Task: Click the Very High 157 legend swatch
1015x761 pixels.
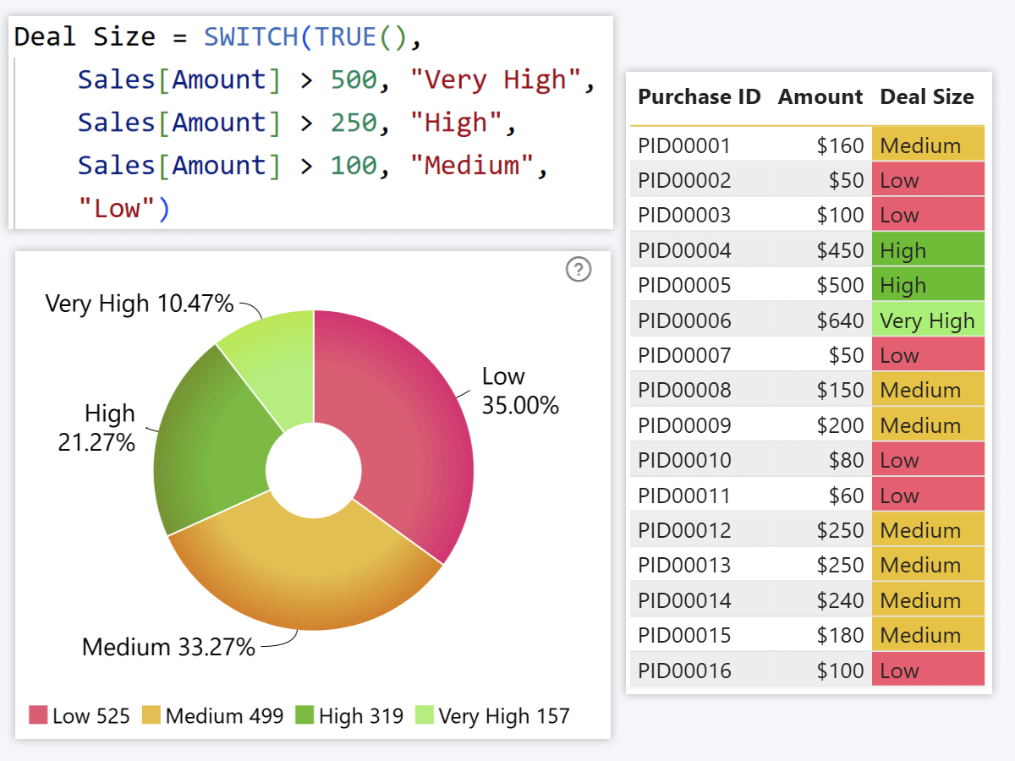Action: click(x=424, y=715)
